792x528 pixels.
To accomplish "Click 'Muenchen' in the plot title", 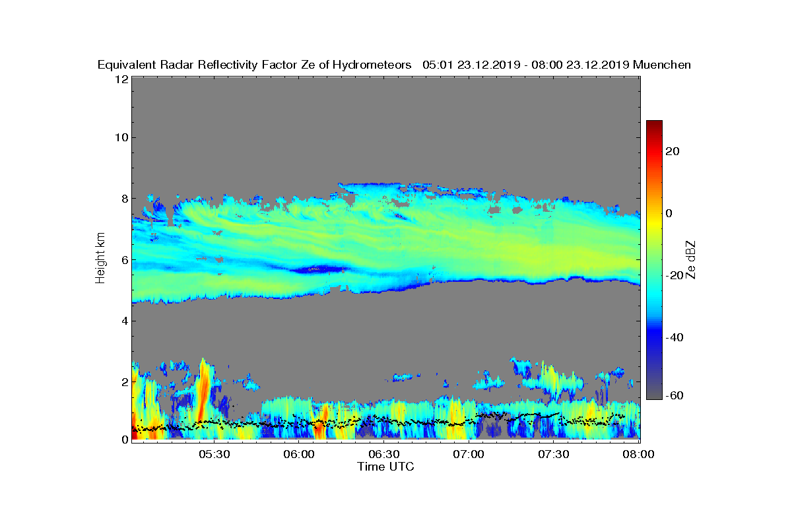I will (662, 65).
